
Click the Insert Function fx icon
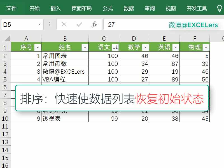click(94, 25)
